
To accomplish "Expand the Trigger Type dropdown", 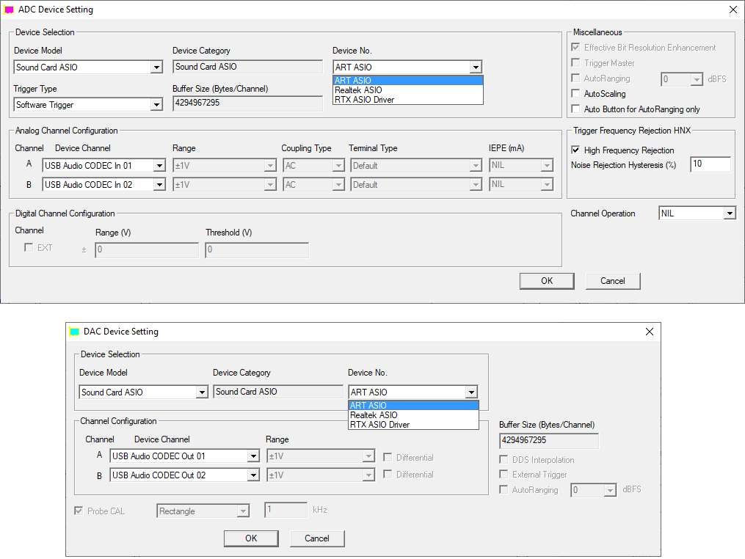I will point(156,105).
